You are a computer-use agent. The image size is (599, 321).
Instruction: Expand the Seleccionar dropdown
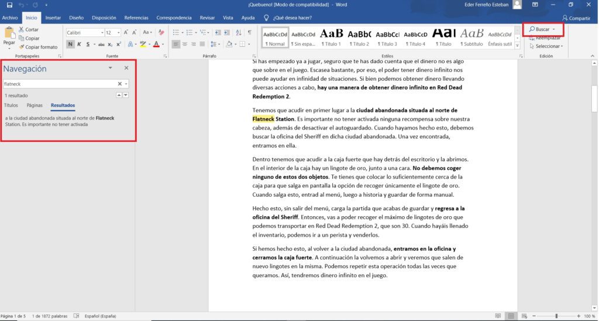point(547,46)
